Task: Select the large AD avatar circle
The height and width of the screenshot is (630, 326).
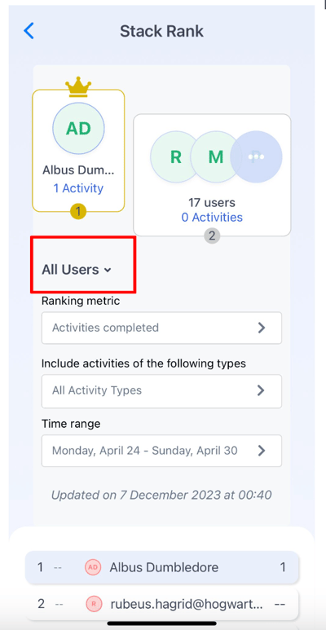Action: click(x=78, y=129)
